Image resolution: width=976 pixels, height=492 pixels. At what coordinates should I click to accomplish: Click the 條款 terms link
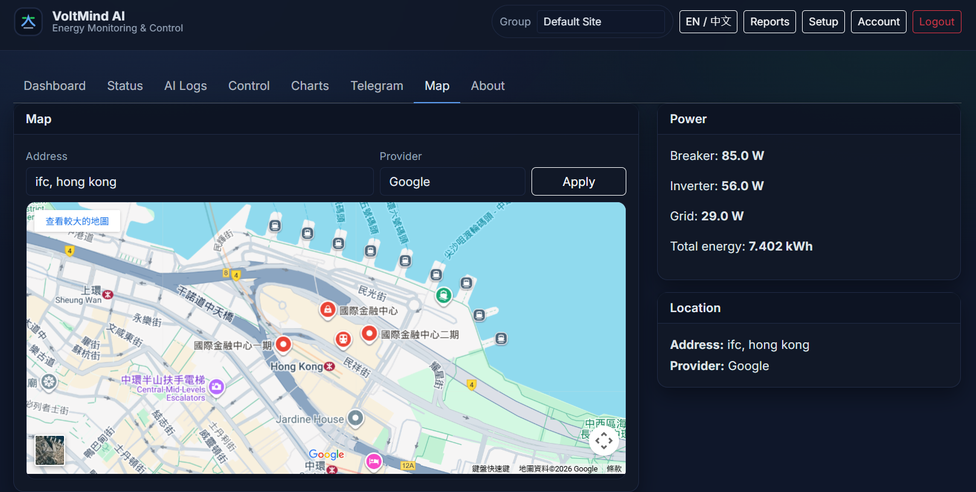point(614,468)
